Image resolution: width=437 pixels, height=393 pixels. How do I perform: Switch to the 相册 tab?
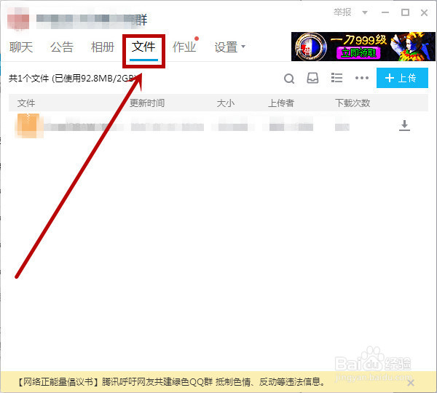click(x=103, y=47)
